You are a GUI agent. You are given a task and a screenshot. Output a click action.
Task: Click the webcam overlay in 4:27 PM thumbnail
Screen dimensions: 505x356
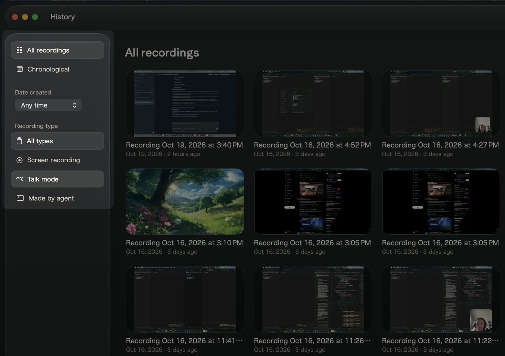(x=483, y=125)
